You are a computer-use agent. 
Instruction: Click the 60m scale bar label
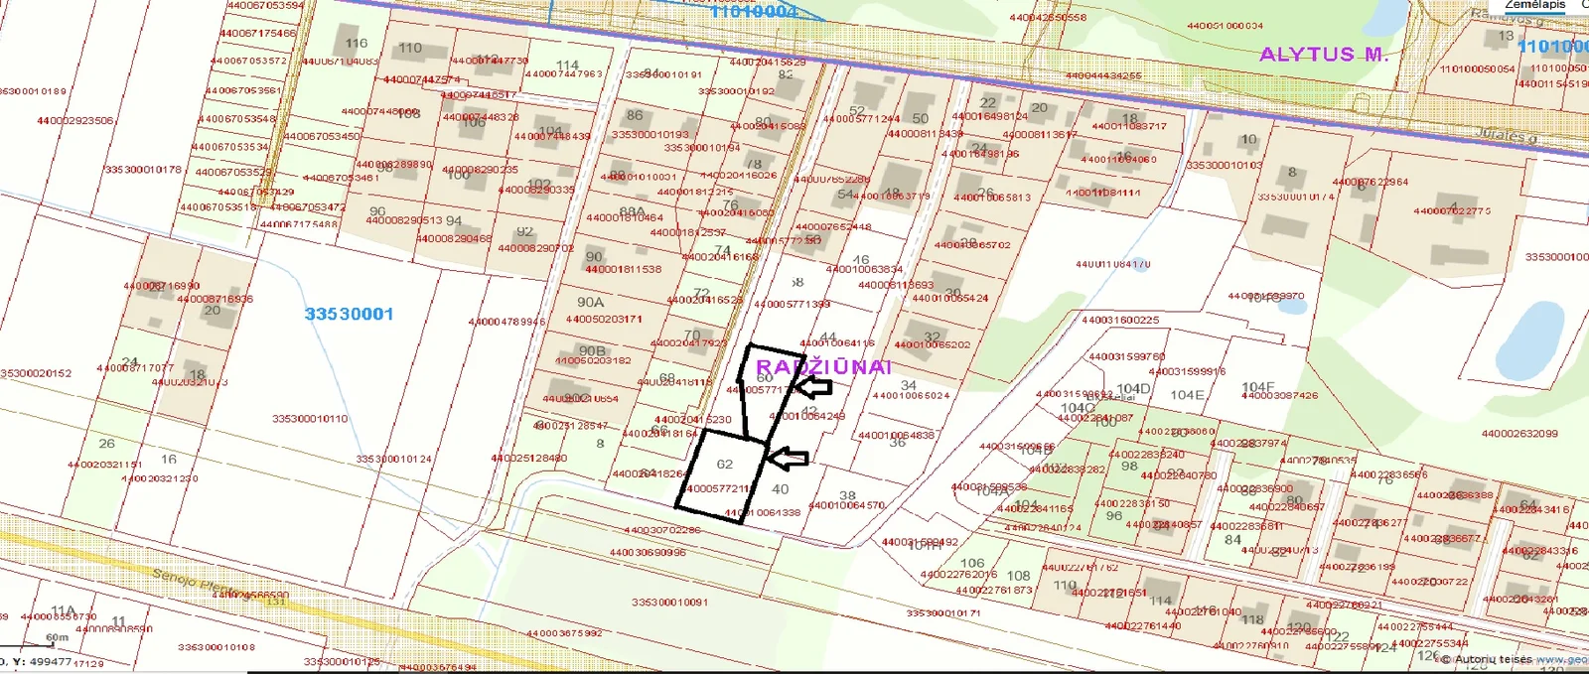58,638
